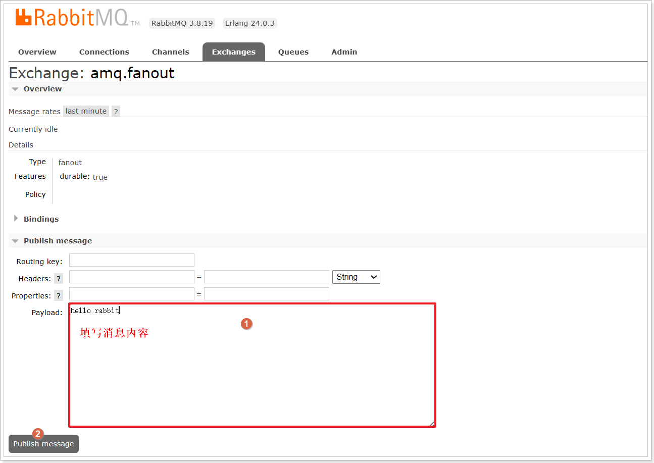
Task: Click the Policy label
Action: (x=35, y=194)
